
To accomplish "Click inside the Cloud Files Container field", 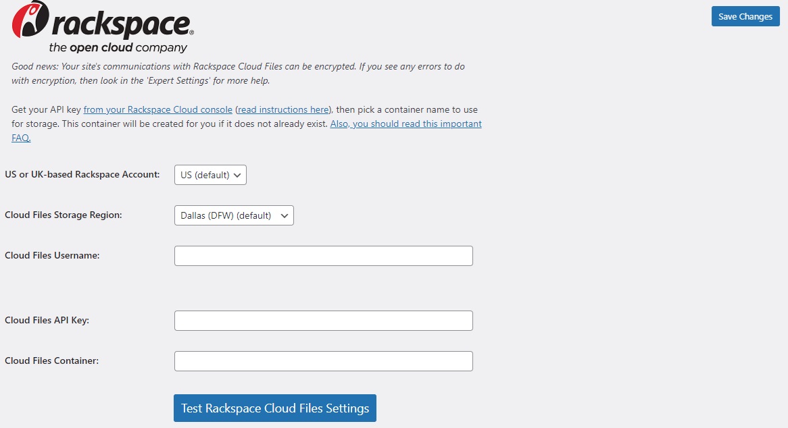I will click(323, 360).
